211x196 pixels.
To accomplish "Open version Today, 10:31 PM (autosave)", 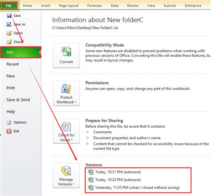I will (118, 172).
